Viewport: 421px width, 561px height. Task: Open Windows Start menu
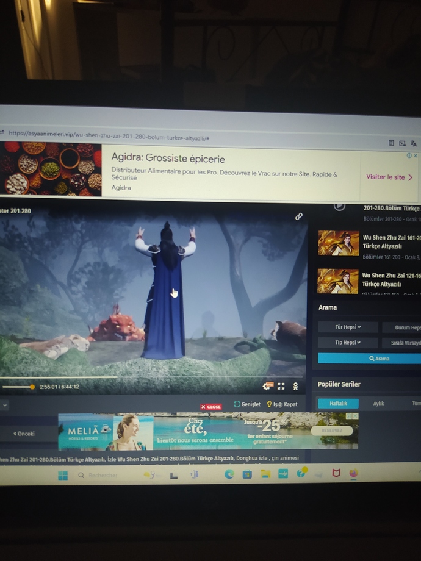tap(63, 475)
